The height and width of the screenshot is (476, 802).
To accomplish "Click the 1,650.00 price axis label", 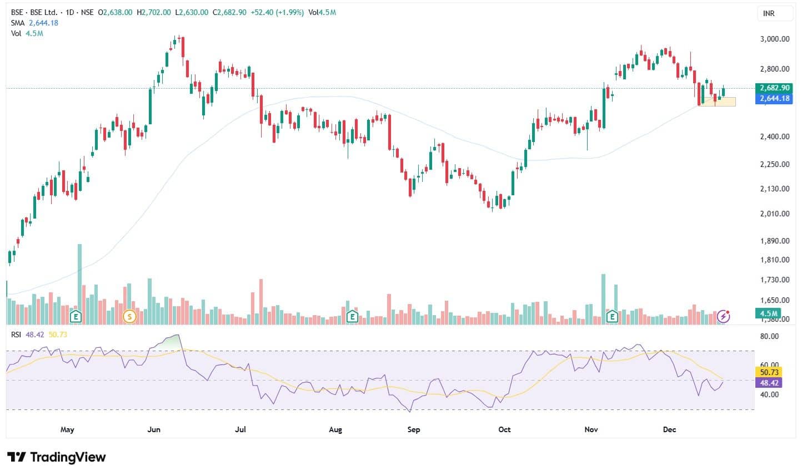I will tap(775, 300).
